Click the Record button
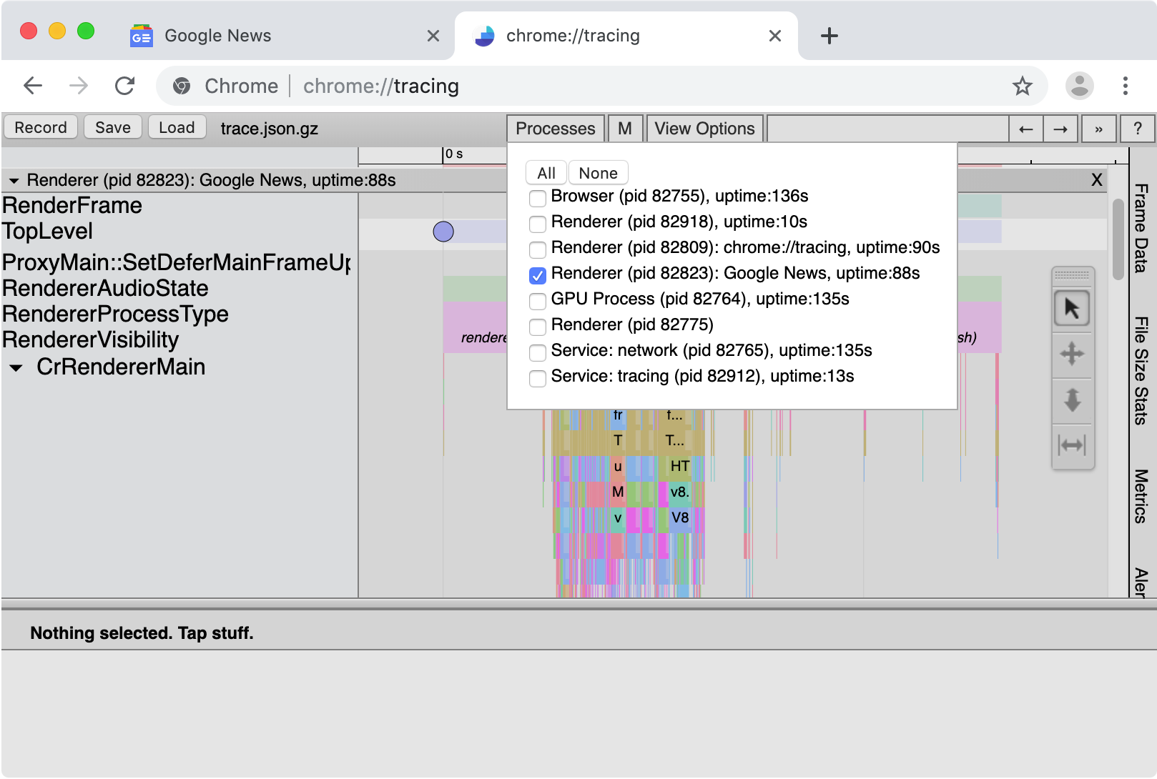 click(40, 127)
